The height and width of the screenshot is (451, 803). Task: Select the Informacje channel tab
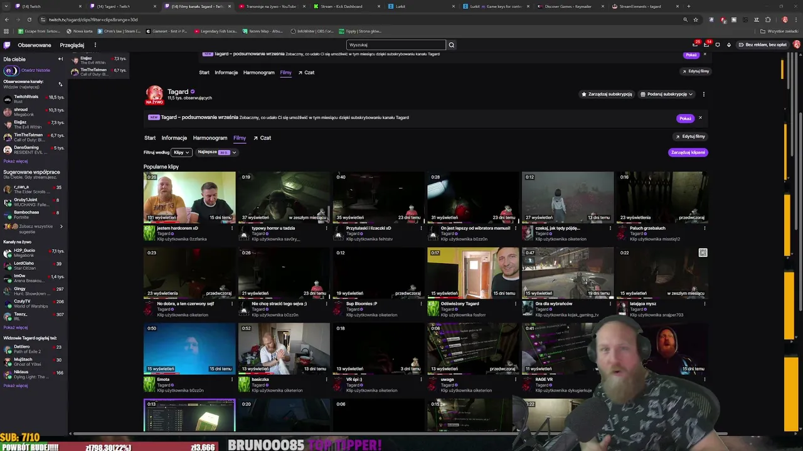(174, 138)
